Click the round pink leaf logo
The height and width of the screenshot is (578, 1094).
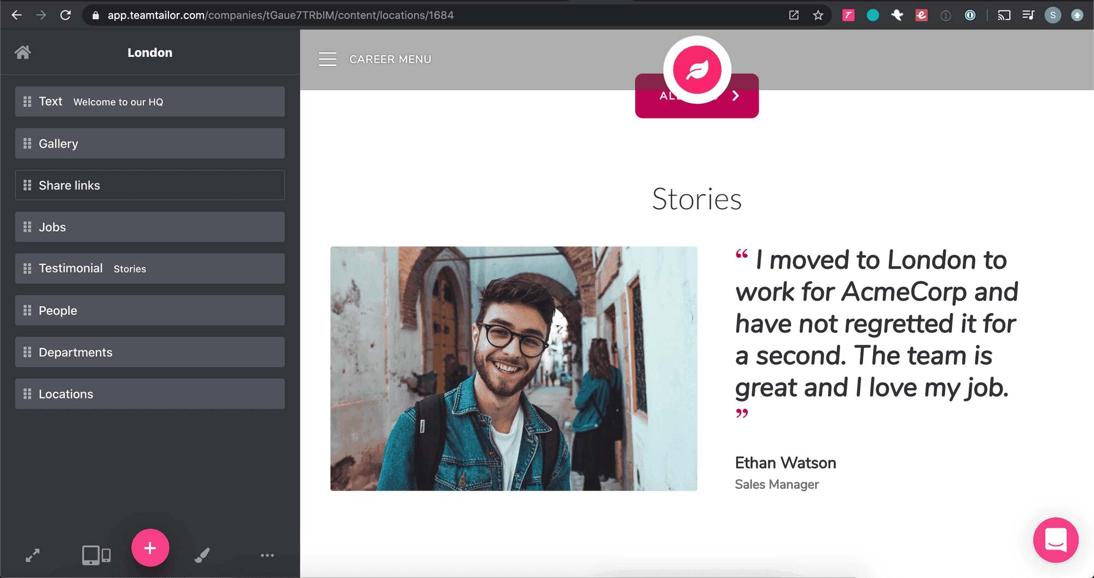[x=697, y=70]
